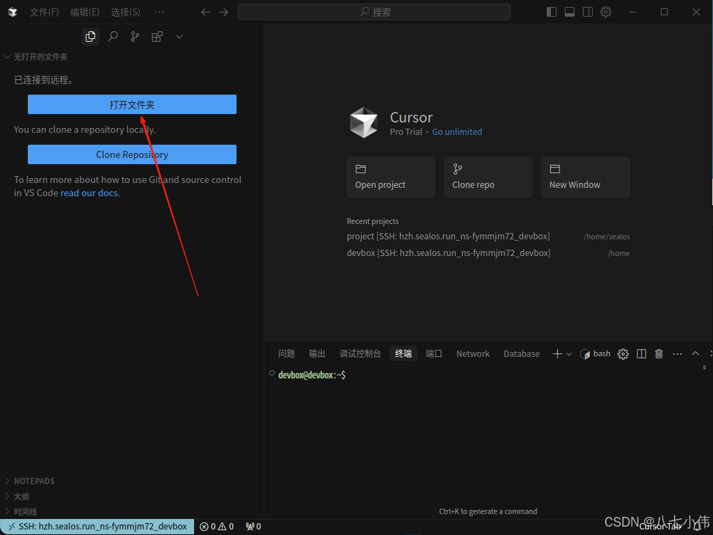This screenshot has width=713, height=535.
Task: Click the Clone repo card
Action: [488, 177]
